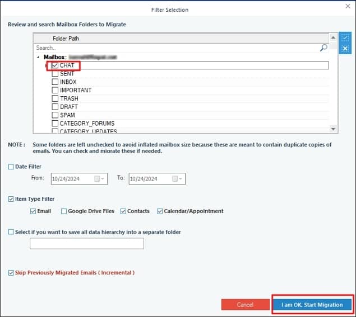Click the separate folder name text box

coord(87,243)
